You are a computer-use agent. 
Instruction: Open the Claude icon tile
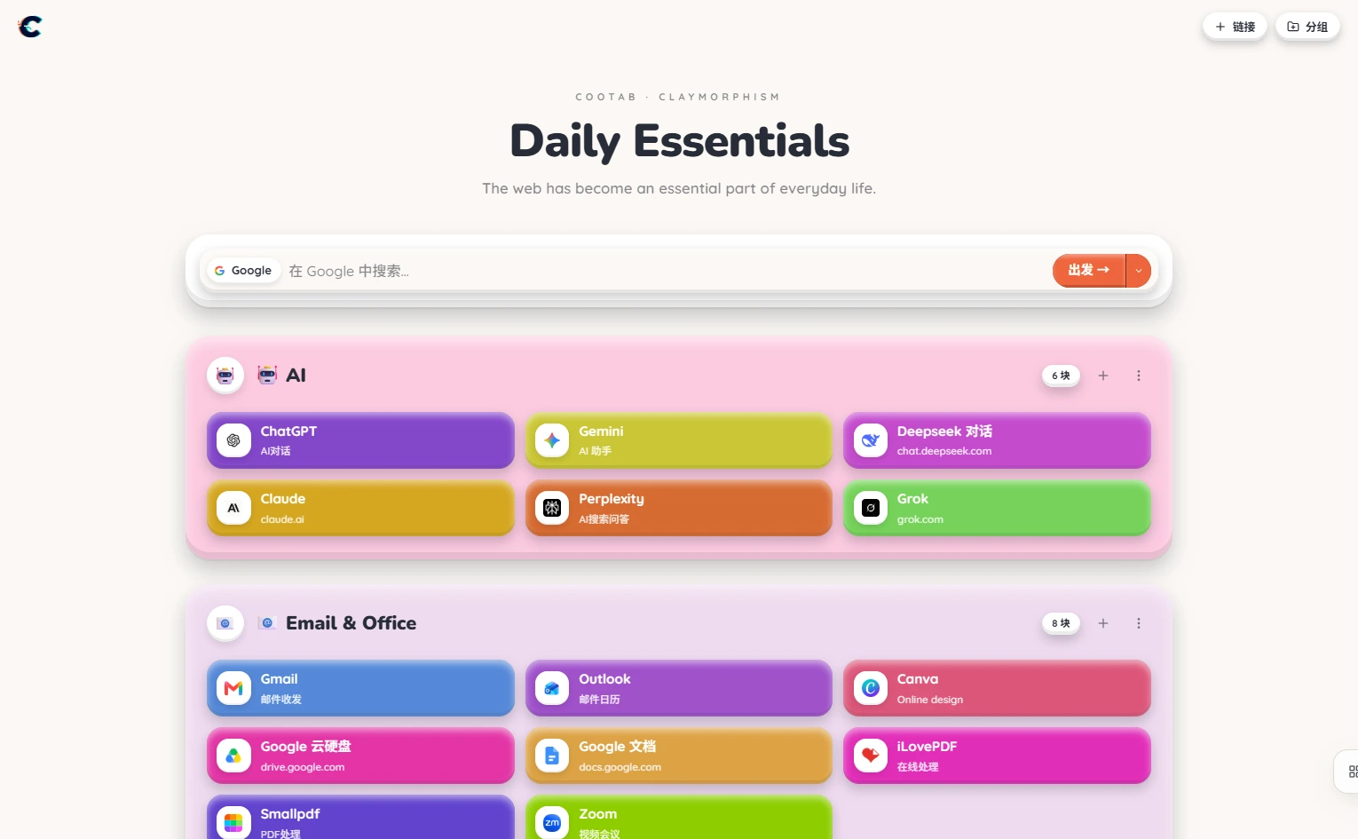pyautogui.click(x=233, y=508)
